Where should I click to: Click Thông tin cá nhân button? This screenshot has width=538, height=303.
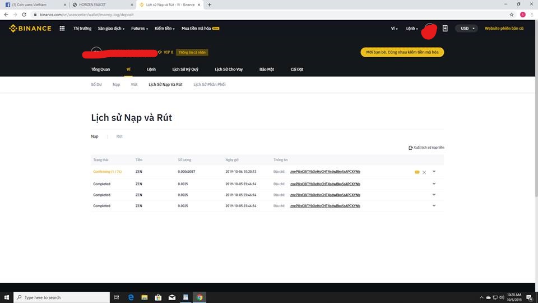192,52
